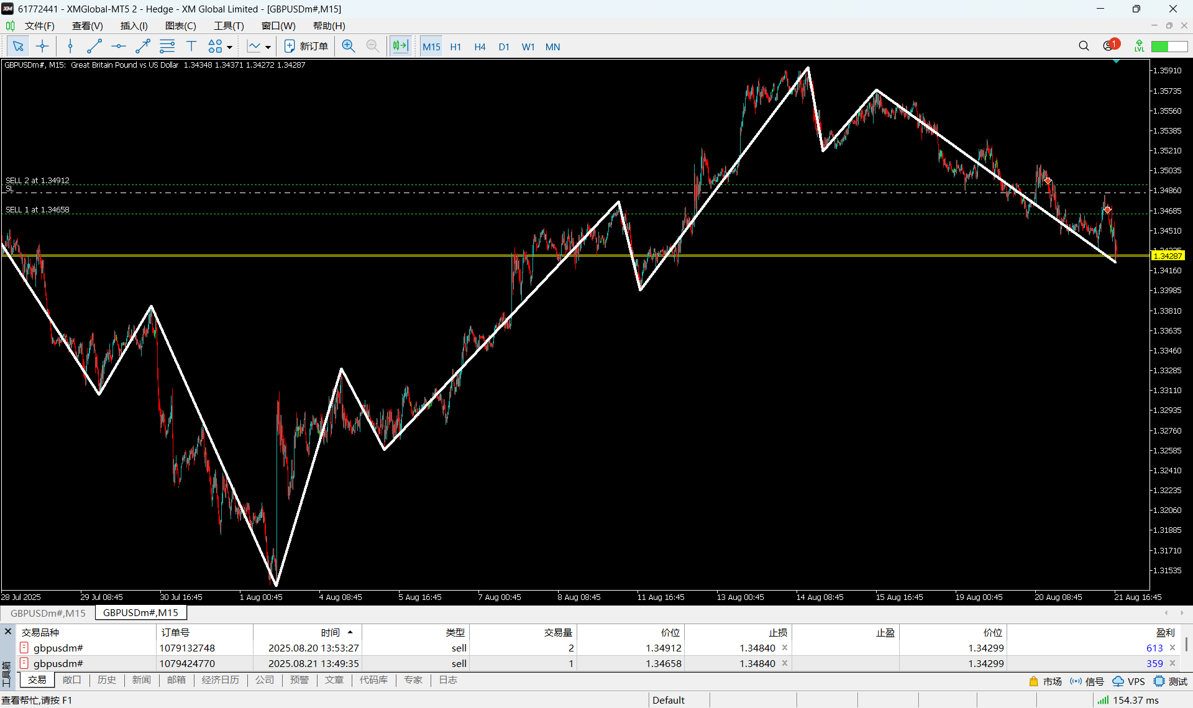Sort by 时间 column header
Image resolution: width=1193 pixels, height=708 pixels.
tap(308, 632)
